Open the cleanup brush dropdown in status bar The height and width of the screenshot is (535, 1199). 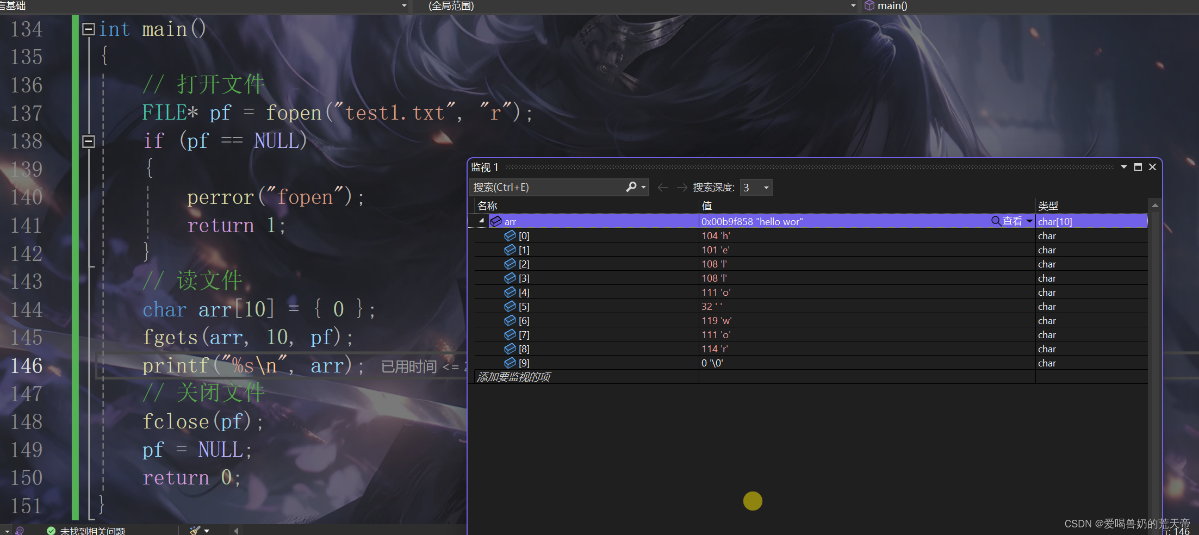pyautogui.click(x=207, y=531)
